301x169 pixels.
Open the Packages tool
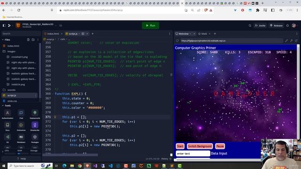(35, 138)
